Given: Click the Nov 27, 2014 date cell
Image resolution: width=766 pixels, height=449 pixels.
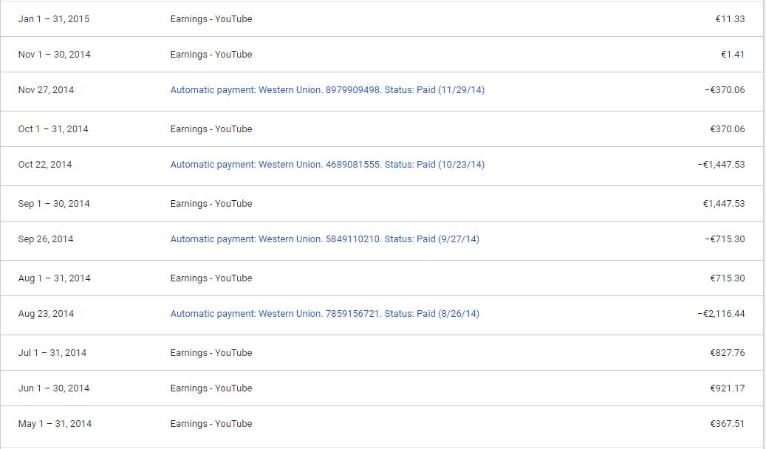Looking at the screenshot, I should coord(46,90).
